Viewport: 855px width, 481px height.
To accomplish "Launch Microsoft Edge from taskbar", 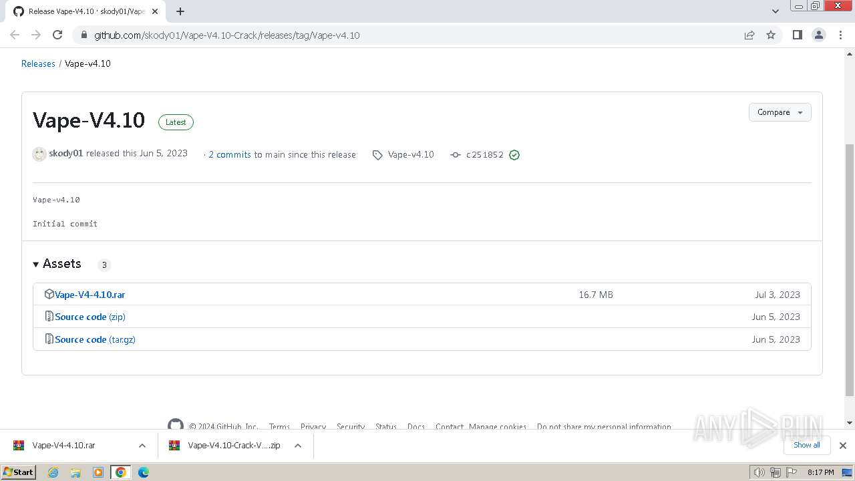I will [x=143, y=472].
